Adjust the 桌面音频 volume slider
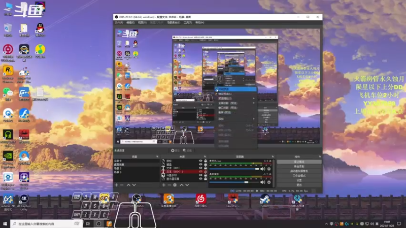406x228 pixels. [x=234, y=182]
